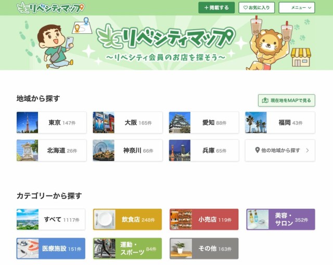Viewport: 333px width, 265px height.
Task: Expand 他の地域から探す chevron arrow
Action: tap(308, 150)
